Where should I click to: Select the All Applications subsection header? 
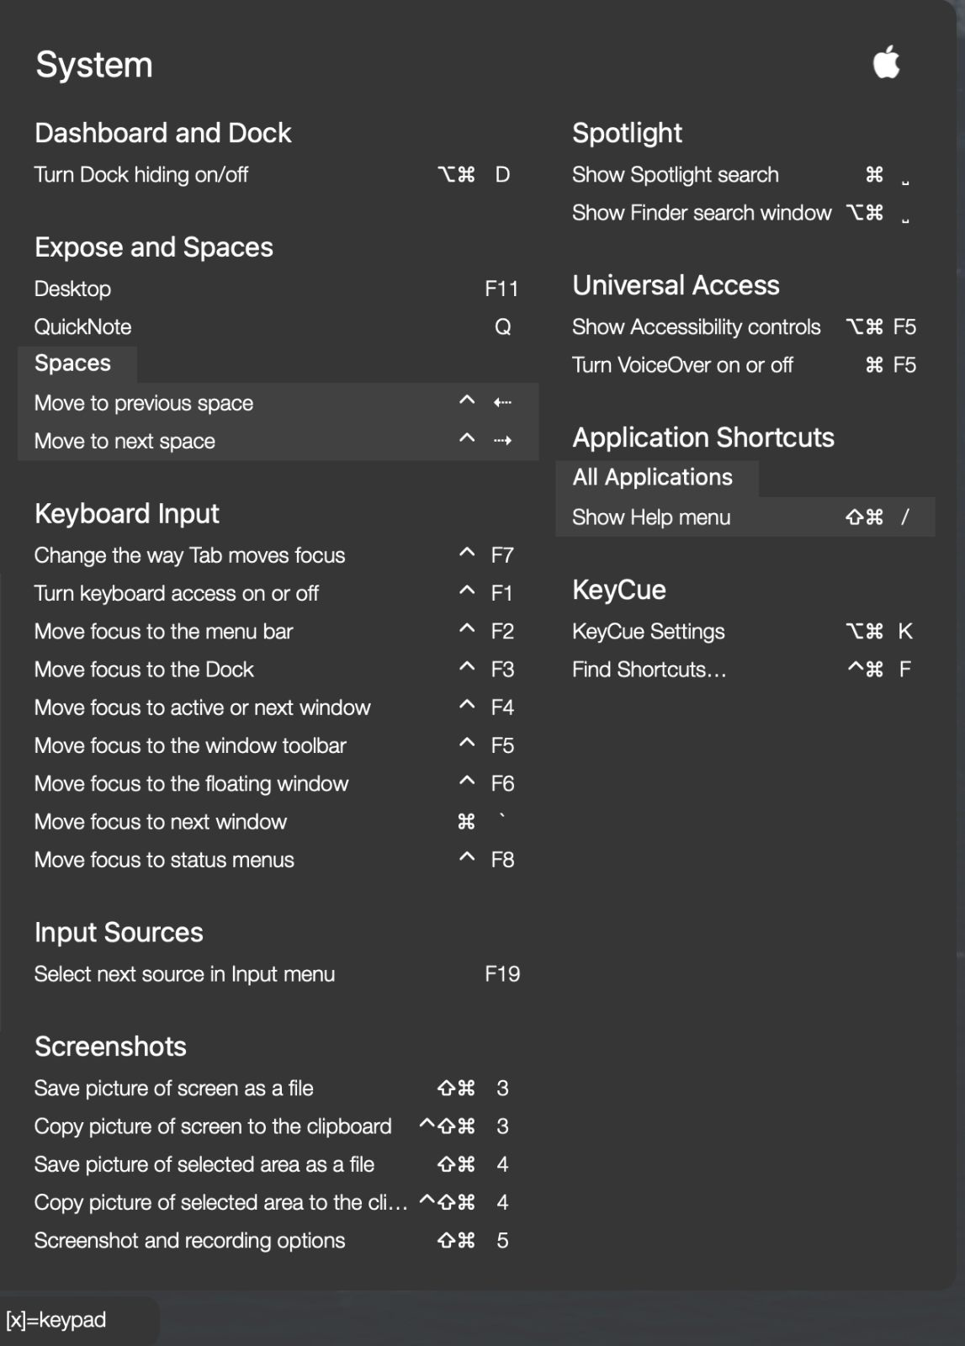pyautogui.click(x=653, y=478)
